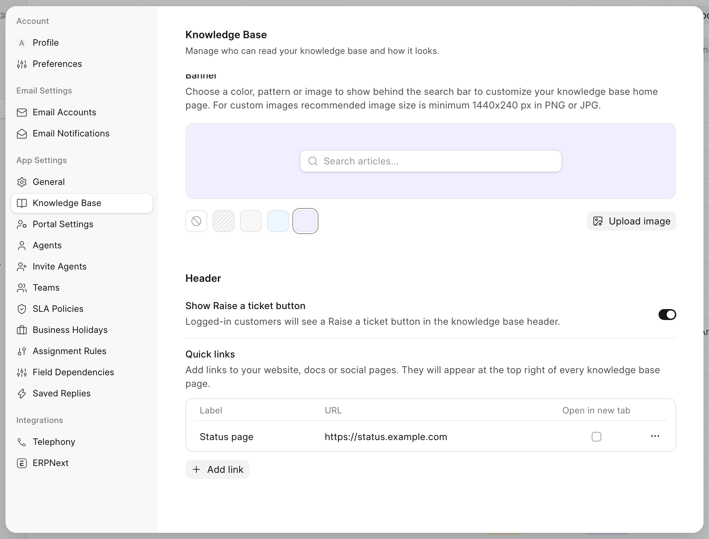709x539 pixels.
Task: Click the ERPNext logo icon
Action: pos(22,463)
